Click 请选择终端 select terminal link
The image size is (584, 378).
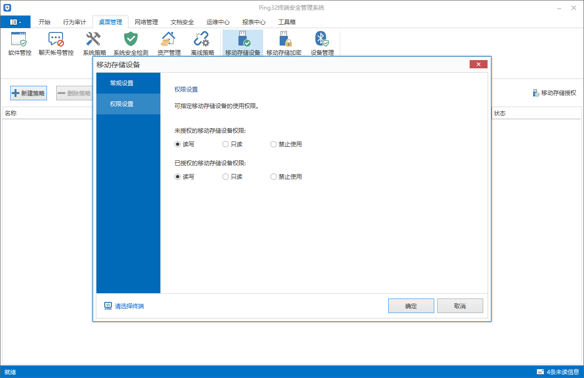[x=124, y=306]
